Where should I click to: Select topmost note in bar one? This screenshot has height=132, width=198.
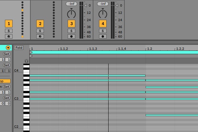point(87,76)
